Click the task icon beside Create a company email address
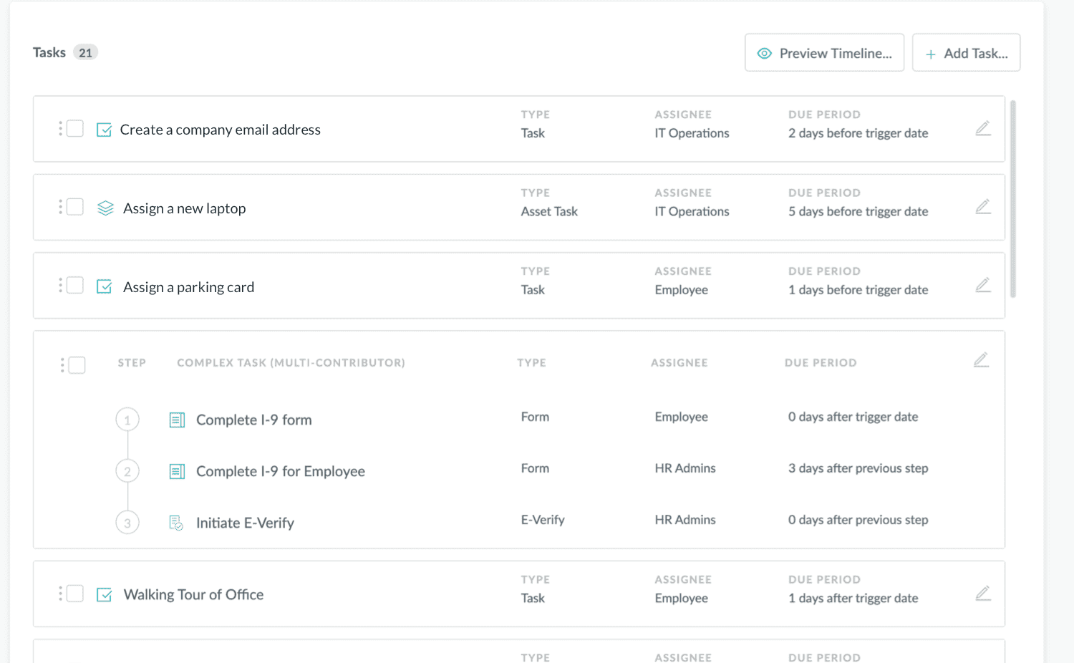The width and height of the screenshot is (1074, 663). pyautogui.click(x=104, y=130)
